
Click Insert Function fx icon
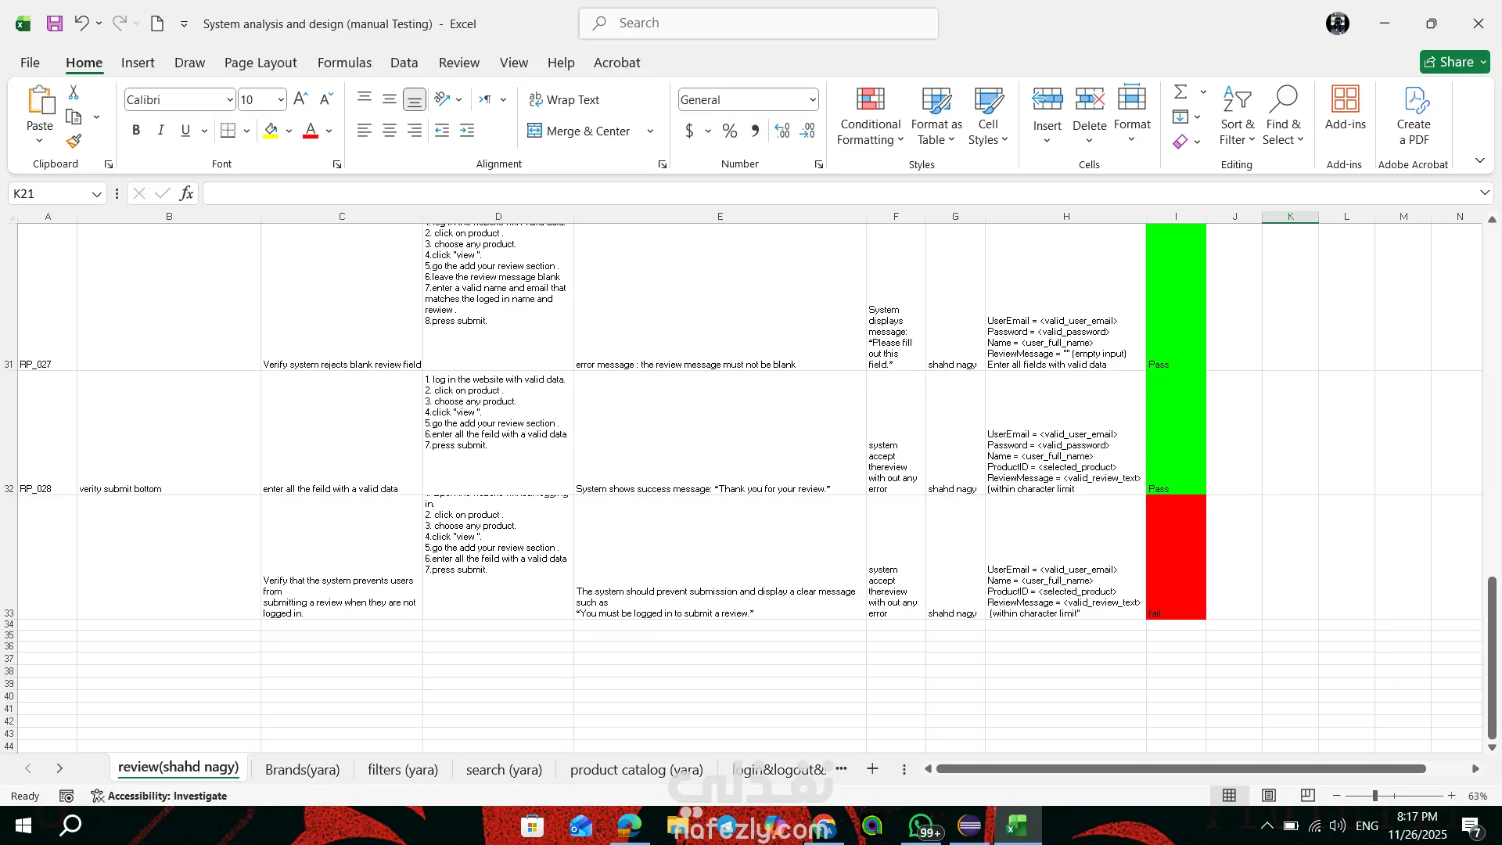[186, 193]
